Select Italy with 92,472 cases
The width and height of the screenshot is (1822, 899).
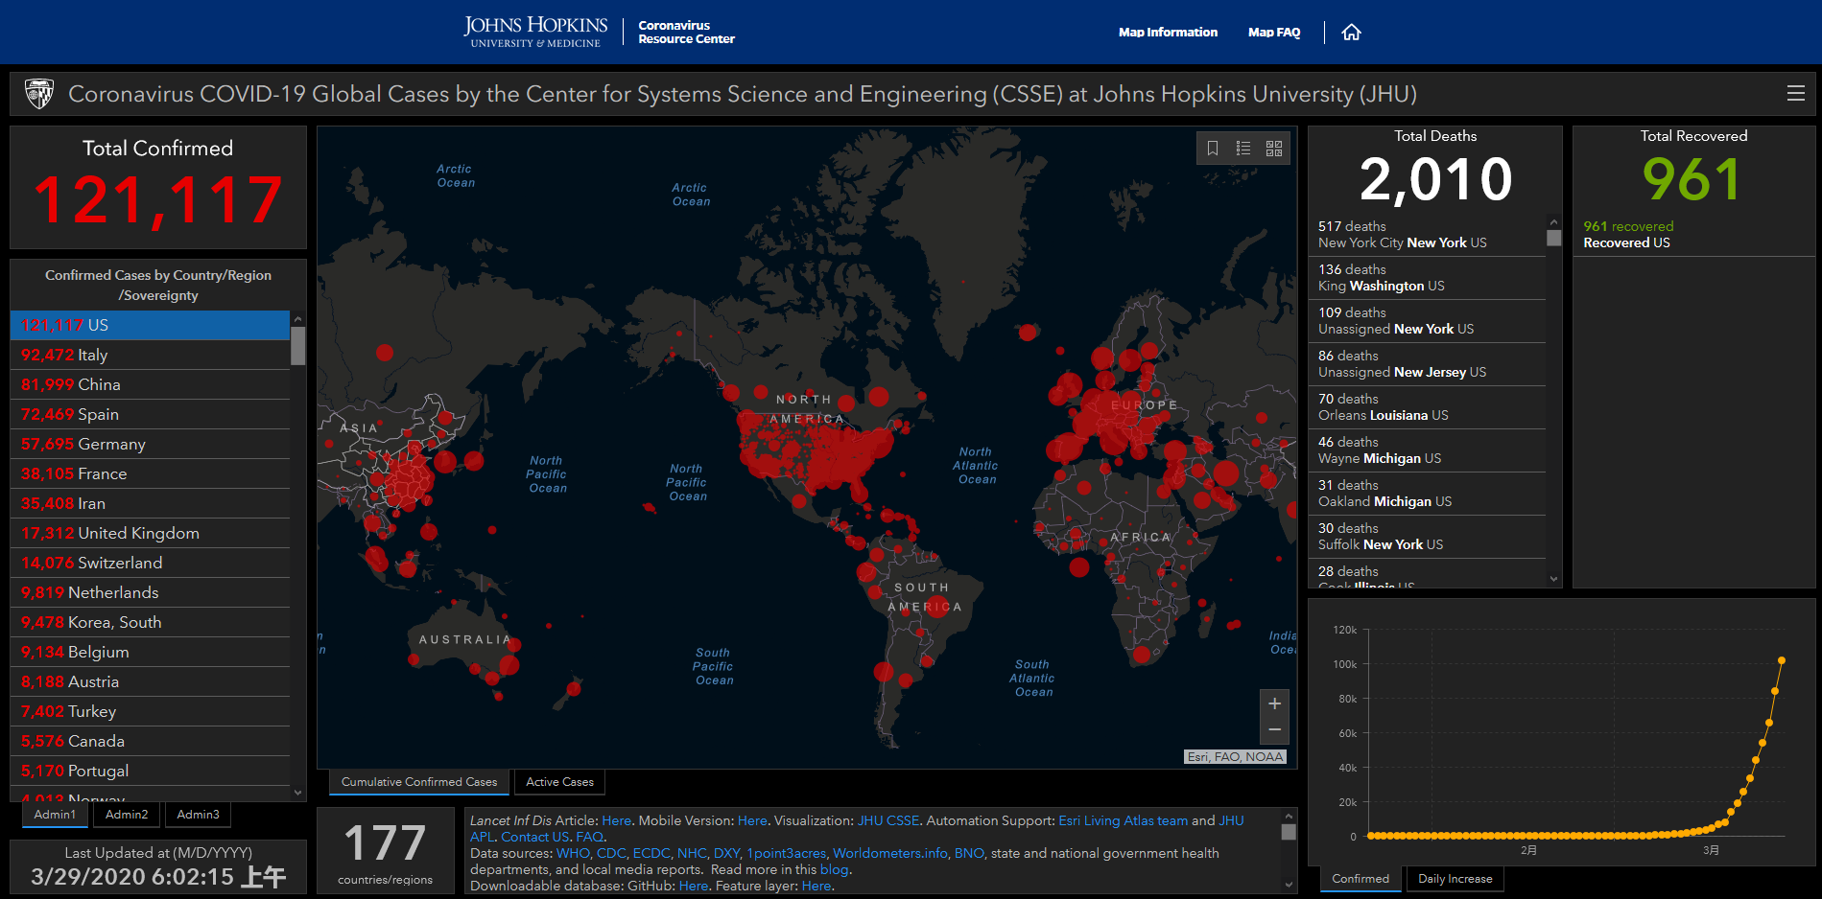[150, 355]
